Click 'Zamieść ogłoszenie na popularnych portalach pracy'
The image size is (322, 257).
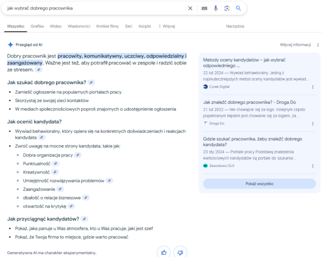pos(68,92)
